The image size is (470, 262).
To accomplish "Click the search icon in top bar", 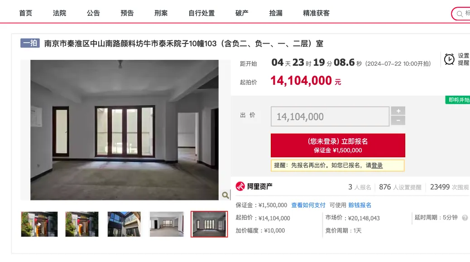I will (x=460, y=14).
